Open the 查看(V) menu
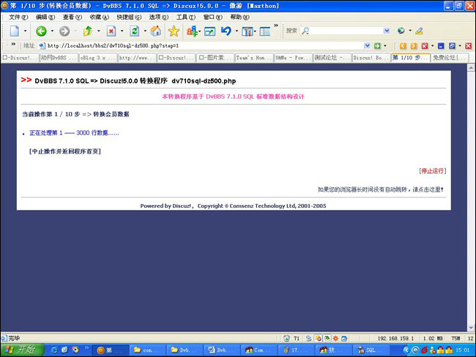The width and height of the screenshot is (476, 357). click(x=72, y=18)
